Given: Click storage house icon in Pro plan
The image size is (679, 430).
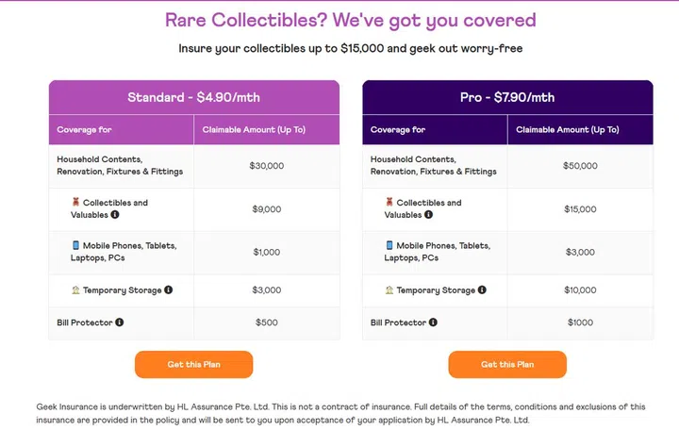Looking at the screenshot, I should (x=389, y=290).
